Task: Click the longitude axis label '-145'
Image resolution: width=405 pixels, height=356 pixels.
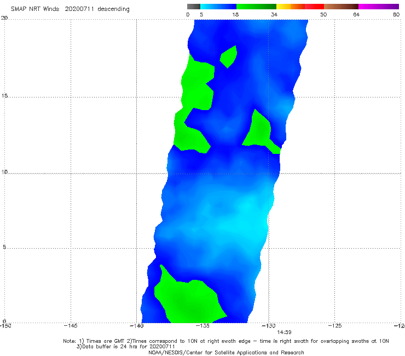Action: [71, 325]
